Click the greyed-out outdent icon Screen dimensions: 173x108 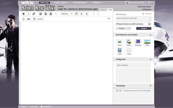point(56,14)
